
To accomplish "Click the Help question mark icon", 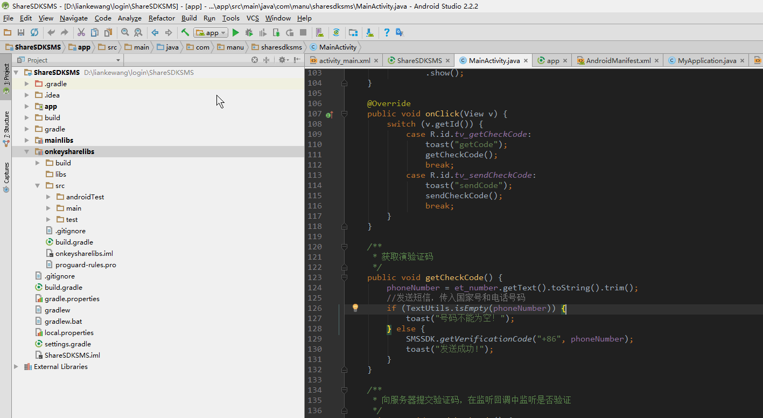I will 387,33.
